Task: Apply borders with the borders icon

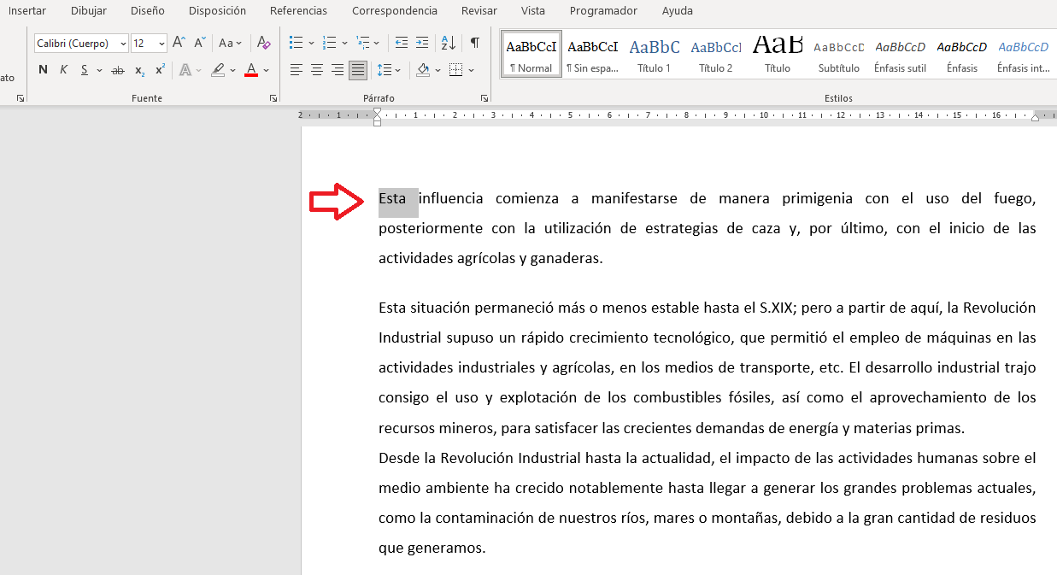Action: pos(456,70)
